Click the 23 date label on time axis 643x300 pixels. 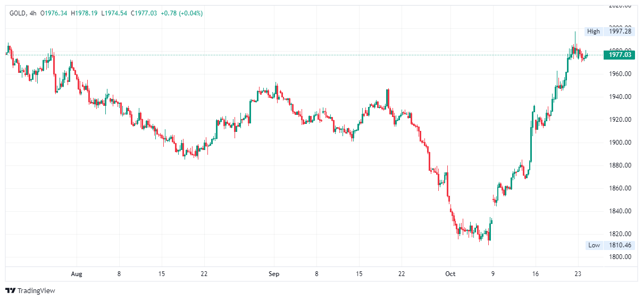pyautogui.click(x=578, y=274)
